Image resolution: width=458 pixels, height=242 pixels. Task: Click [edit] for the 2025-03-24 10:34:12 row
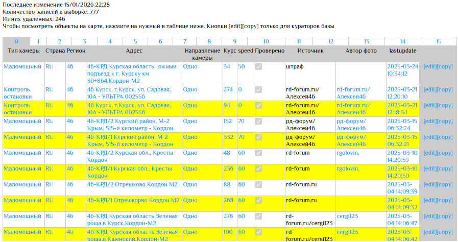[430, 67]
